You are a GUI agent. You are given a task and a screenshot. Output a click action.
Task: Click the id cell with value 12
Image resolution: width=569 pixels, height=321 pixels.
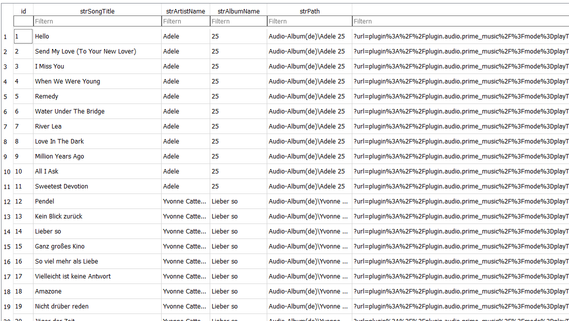(x=23, y=201)
